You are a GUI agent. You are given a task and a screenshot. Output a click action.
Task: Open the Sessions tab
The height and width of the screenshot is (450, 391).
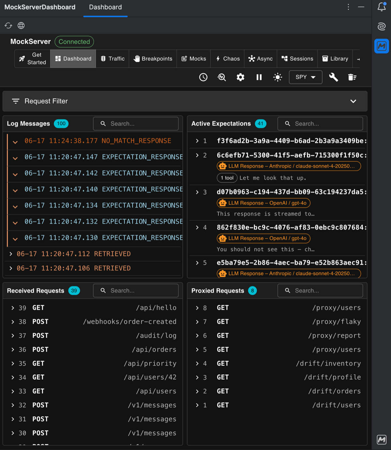pyautogui.click(x=297, y=59)
